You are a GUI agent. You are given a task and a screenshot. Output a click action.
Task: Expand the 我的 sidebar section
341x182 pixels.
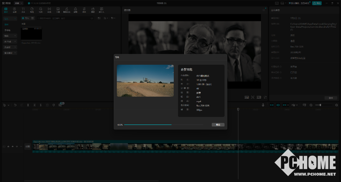coord(10,36)
